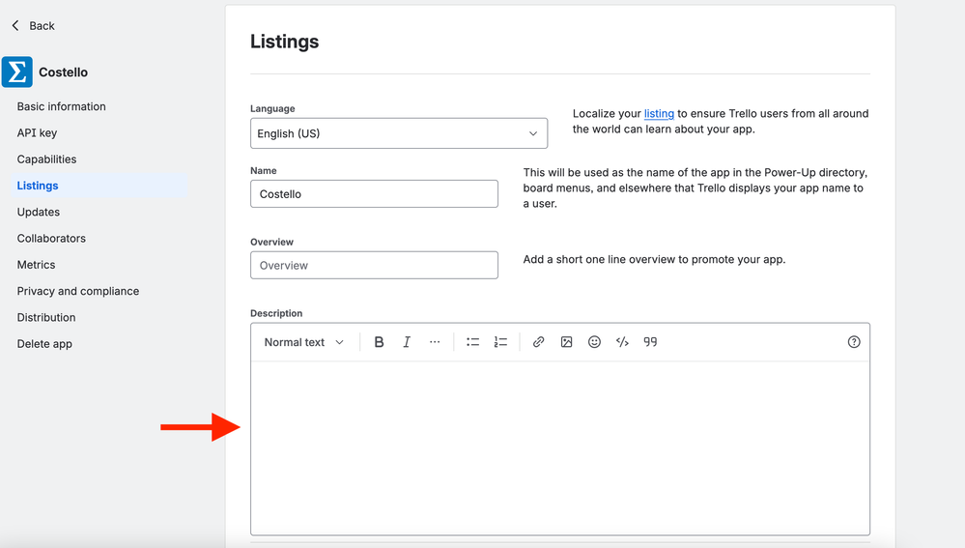Insert a hyperlink in description

pyautogui.click(x=538, y=342)
